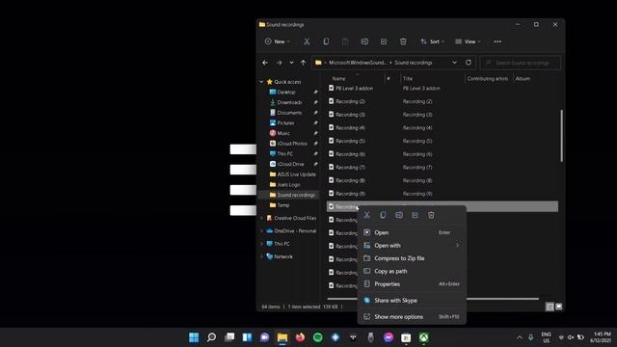Open the Windows Start menu
Image resolution: width=617 pixels, height=347 pixels.
[x=194, y=337]
